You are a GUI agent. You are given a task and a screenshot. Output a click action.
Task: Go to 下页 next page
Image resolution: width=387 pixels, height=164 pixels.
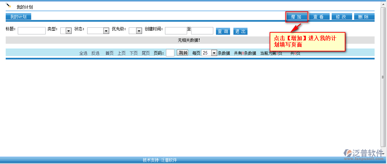pos(133,53)
